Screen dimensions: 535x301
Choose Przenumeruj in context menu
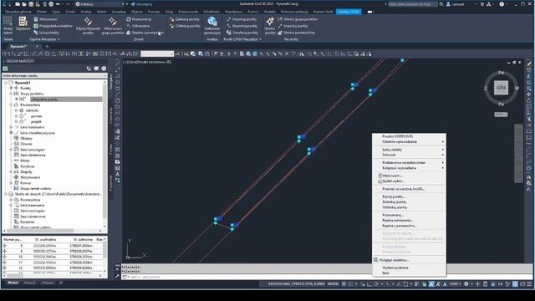(x=393, y=216)
